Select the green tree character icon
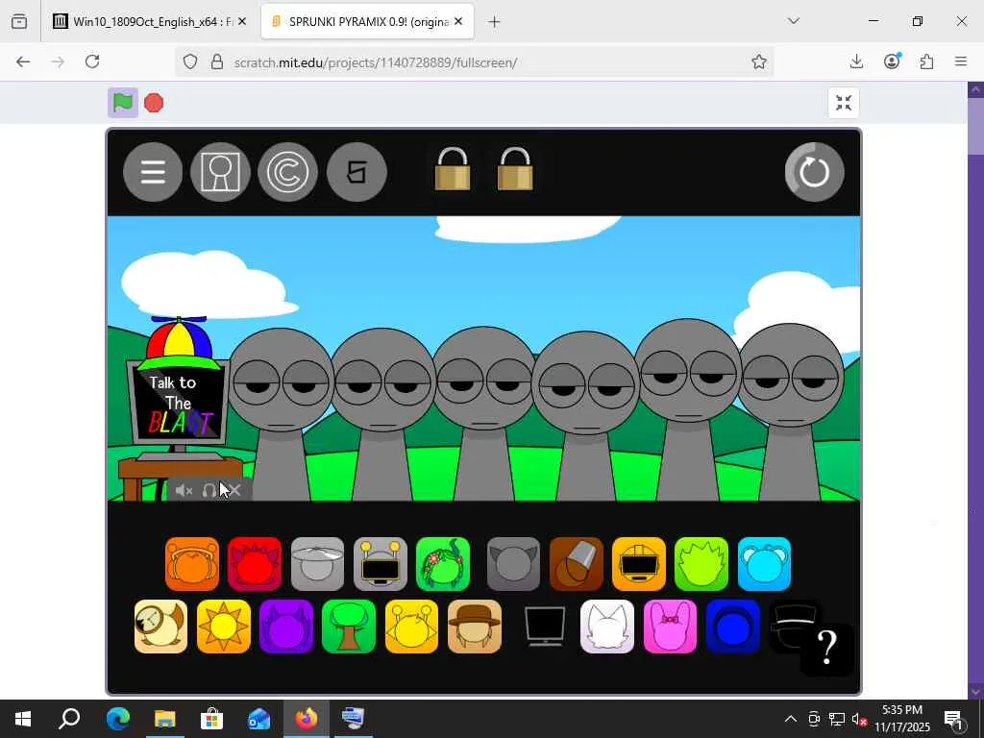Image resolution: width=984 pixels, height=738 pixels. point(349,627)
